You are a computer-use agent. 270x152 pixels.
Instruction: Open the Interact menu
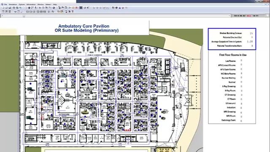49,5
